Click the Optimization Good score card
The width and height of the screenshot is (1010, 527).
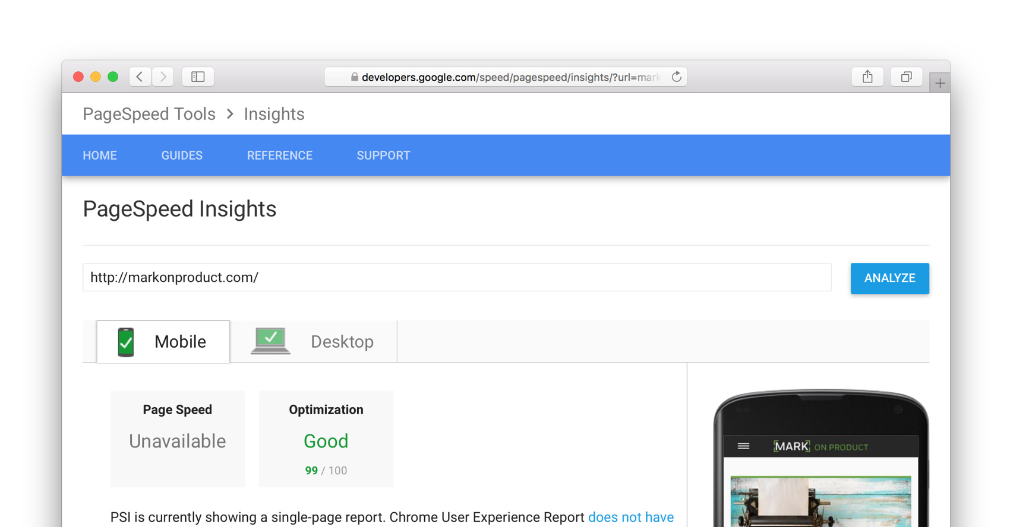[326, 439]
